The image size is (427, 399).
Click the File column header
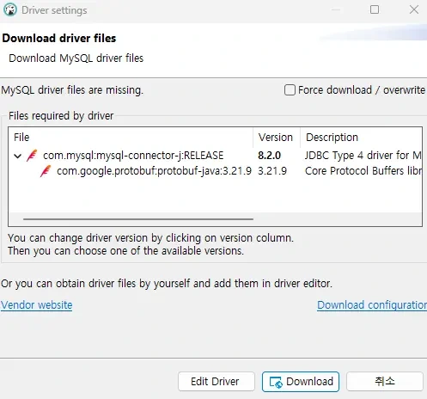click(x=131, y=138)
